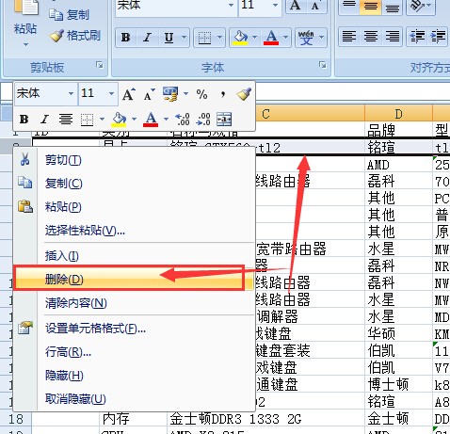Viewport: 450px width, 434px height.
Task: Click center align on the mini toolbar
Action: [x=66, y=120]
